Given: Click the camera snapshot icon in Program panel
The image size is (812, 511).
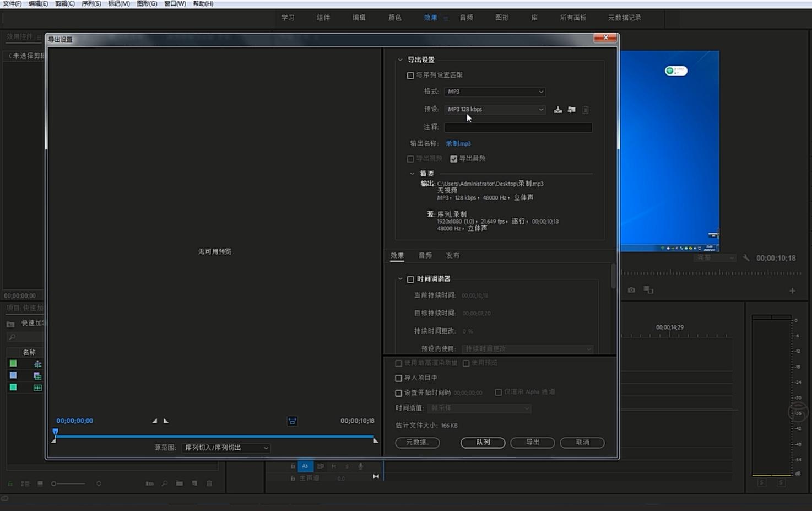Looking at the screenshot, I should point(631,289).
